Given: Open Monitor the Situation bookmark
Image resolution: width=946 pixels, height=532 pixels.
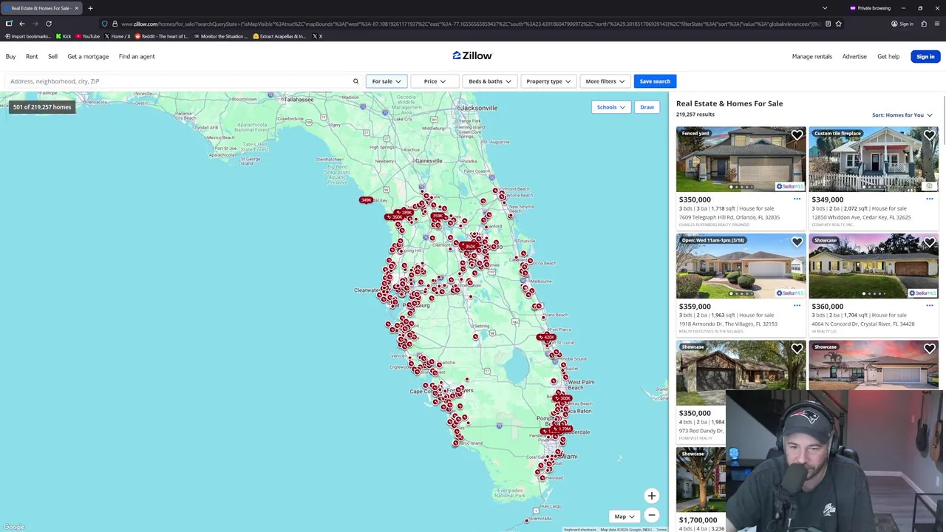Looking at the screenshot, I should click(220, 36).
